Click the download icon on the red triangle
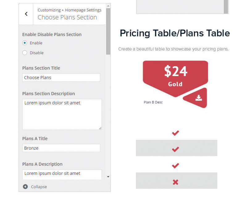247x202 pixels. (x=199, y=98)
